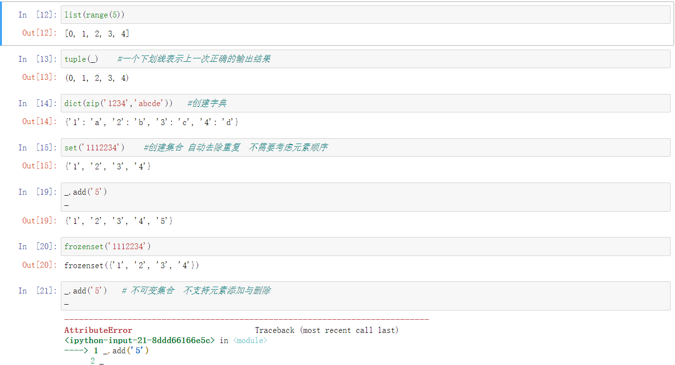Click the Out[12] output prompt
Viewport: 675px width, 365px height.
[x=39, y=33]
